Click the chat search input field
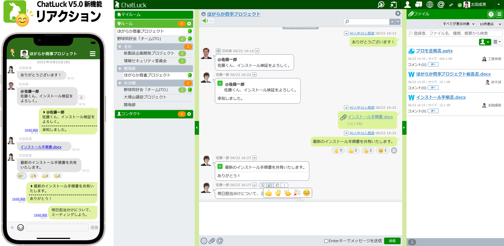Viewport: 504px width, 246px height. click(367, 22)
